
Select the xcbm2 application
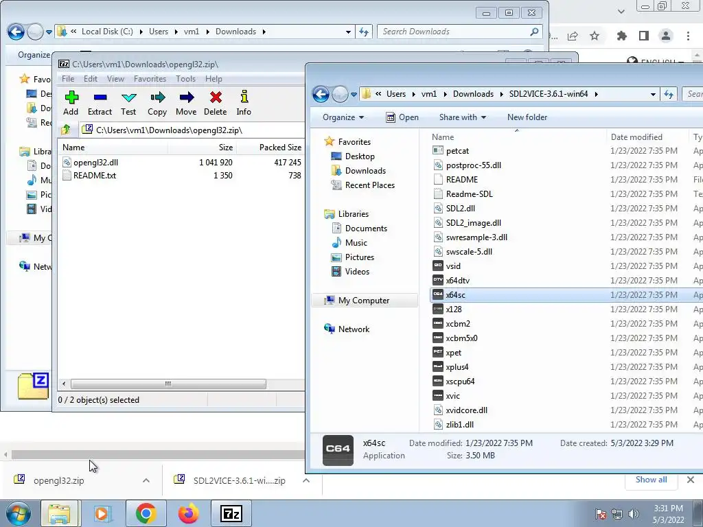[458, 324]
